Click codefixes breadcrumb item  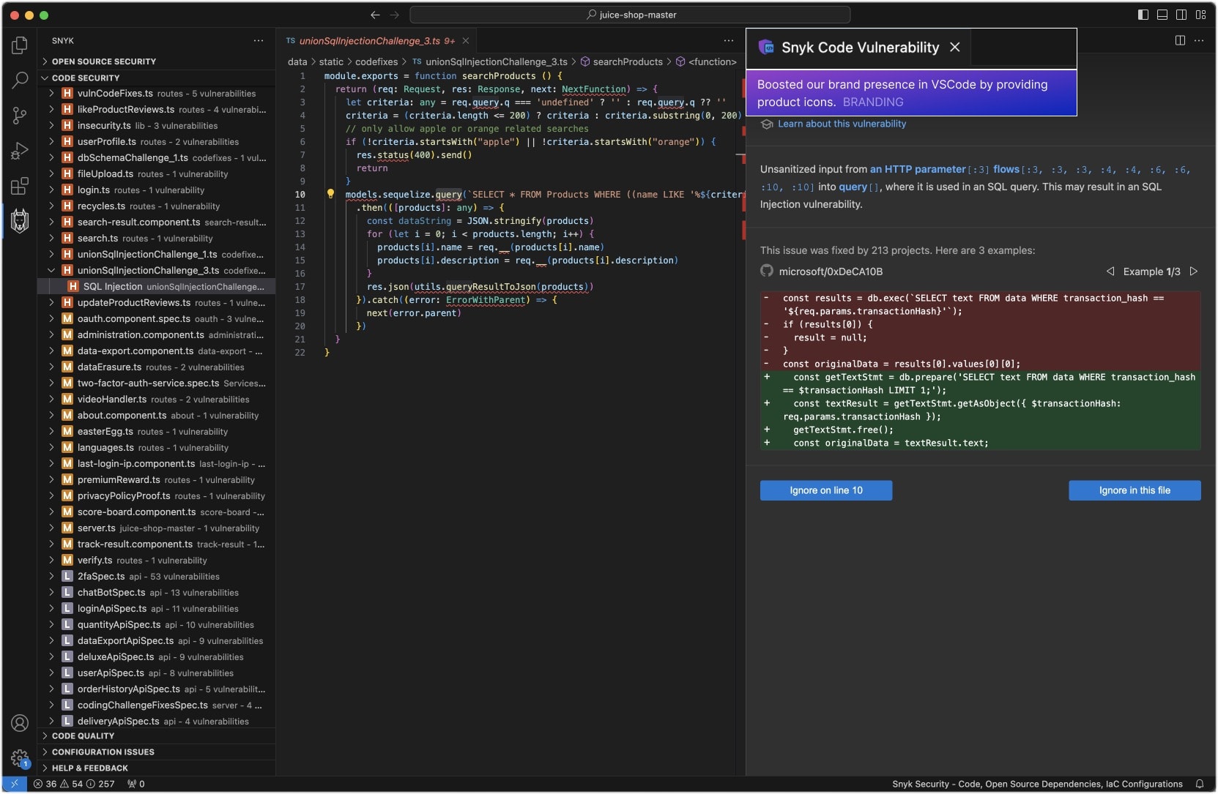tap(376, 61)
